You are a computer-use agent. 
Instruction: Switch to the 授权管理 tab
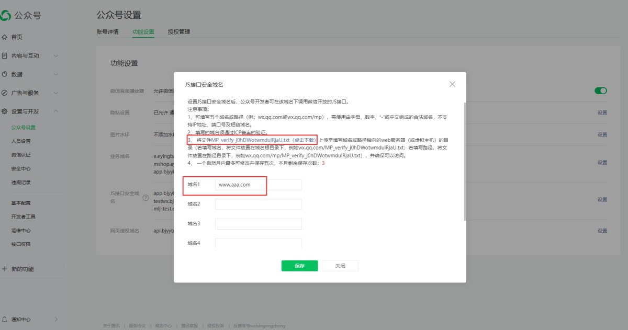click(179, 32)
